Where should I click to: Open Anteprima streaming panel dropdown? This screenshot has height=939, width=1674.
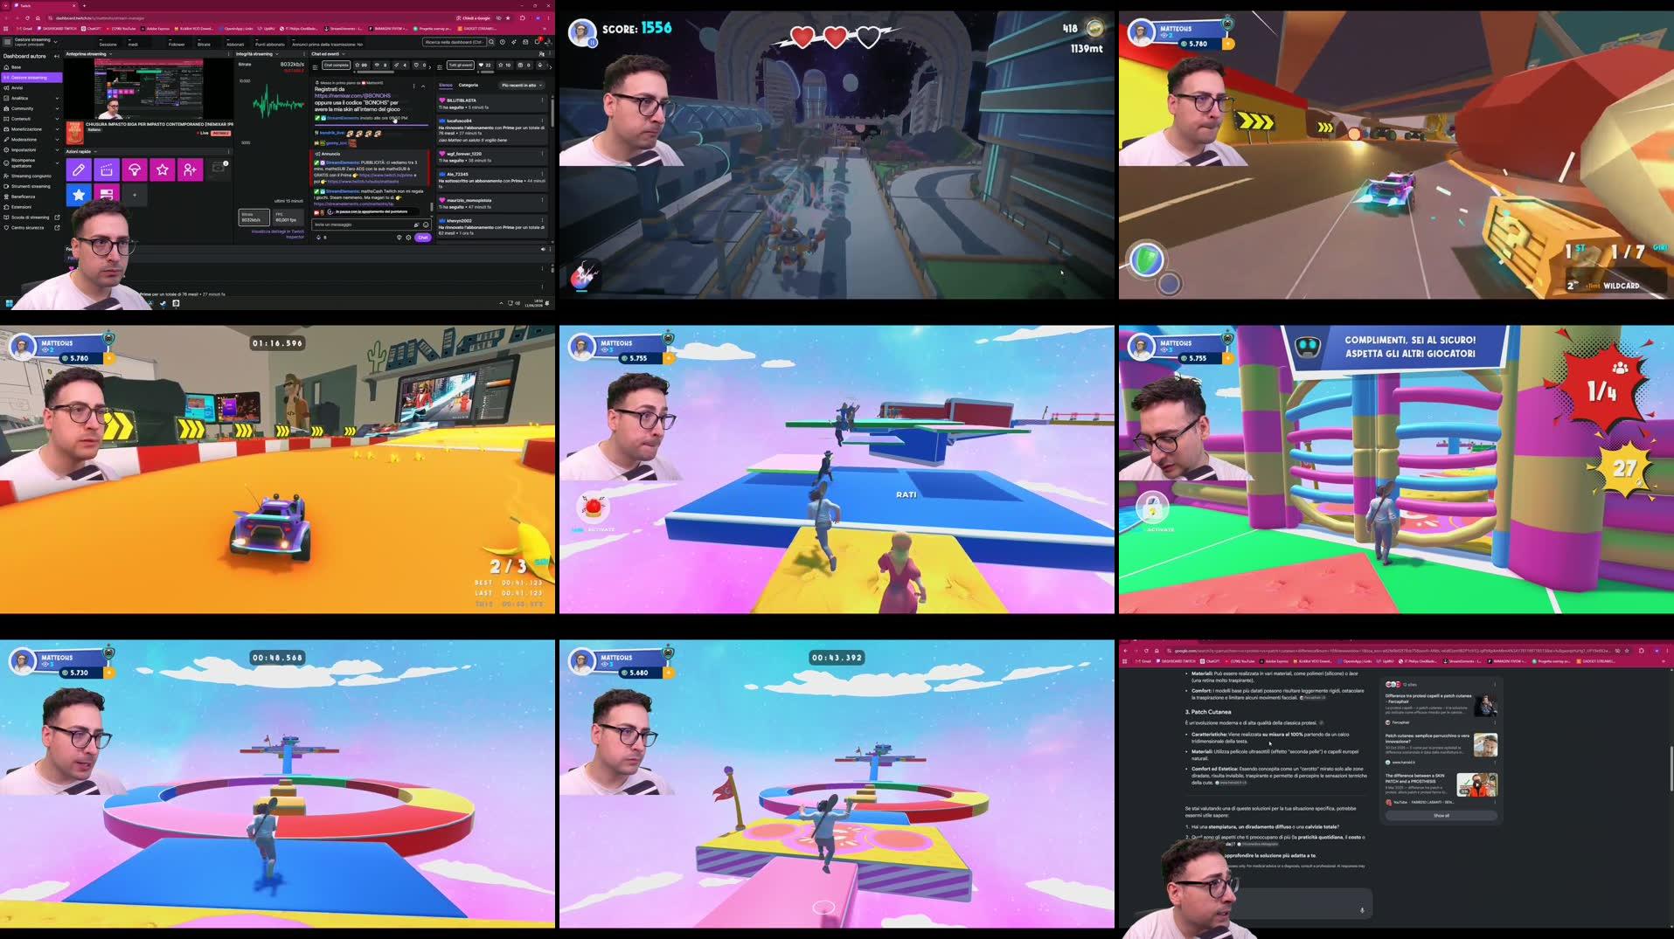point(110,54)
